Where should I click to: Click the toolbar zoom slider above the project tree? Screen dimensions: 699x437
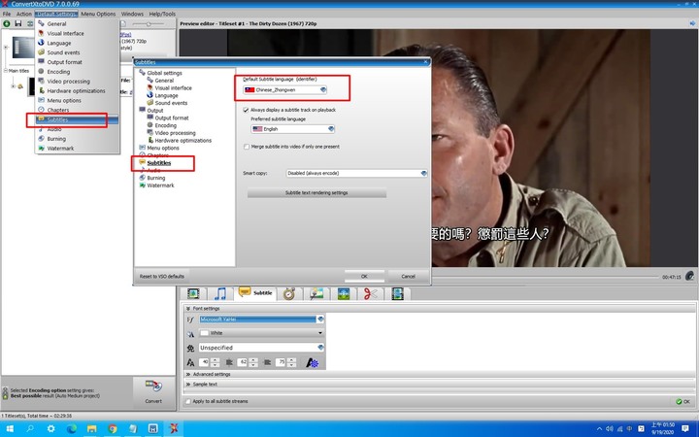click(149, 24)
